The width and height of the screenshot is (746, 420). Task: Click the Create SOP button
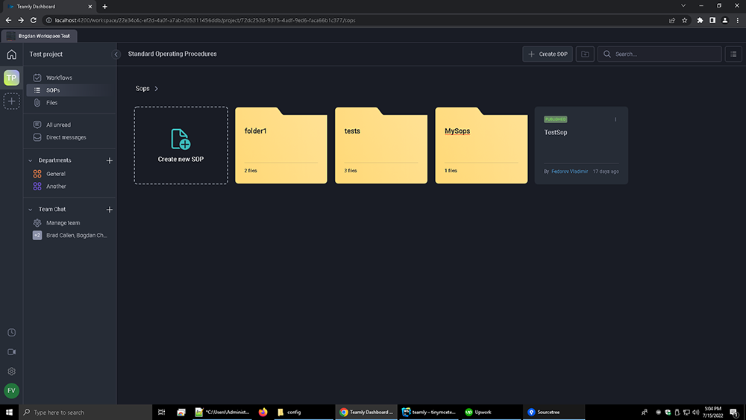548,54
